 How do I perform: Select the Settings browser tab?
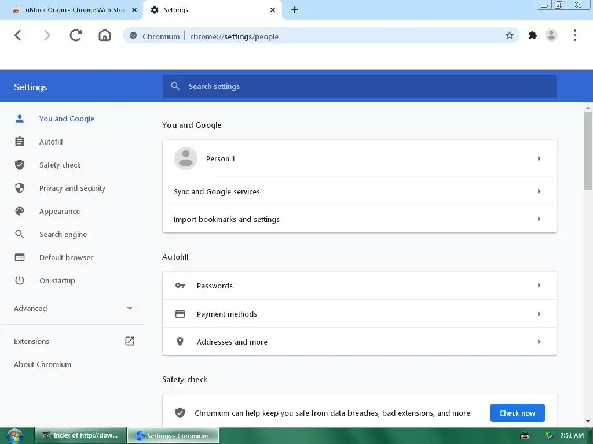tap(213, 10)
